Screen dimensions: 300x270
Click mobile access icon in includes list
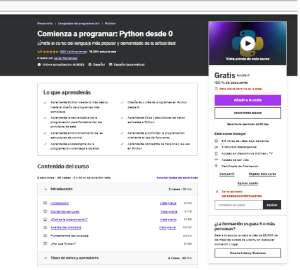tap(216, 153)
